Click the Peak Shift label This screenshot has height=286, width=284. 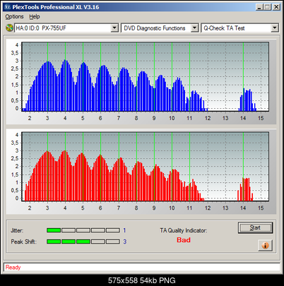point(23,242)
